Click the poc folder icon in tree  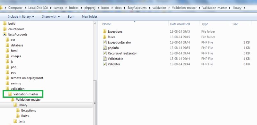7,72
